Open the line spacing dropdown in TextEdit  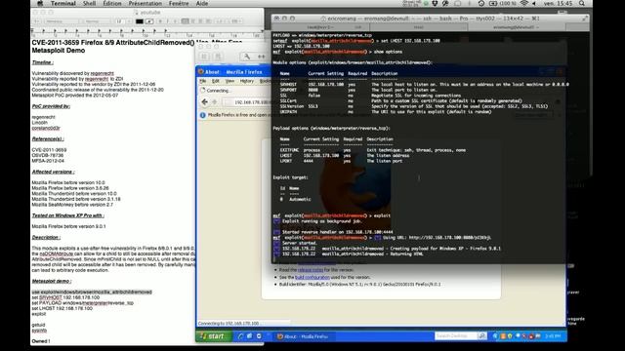coord(220,21)
